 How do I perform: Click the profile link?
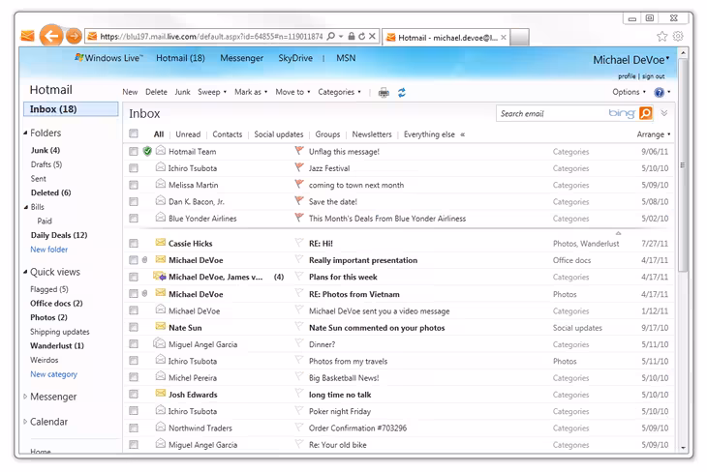pos(627,76)
